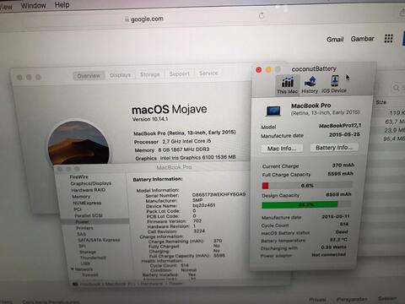Open the Window menu in the menu bar

click(x=33, y=5)
